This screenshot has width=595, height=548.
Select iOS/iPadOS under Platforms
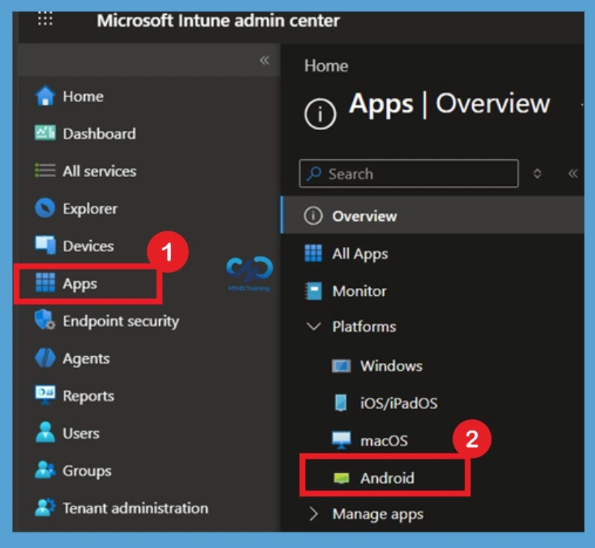pos(399,403)
